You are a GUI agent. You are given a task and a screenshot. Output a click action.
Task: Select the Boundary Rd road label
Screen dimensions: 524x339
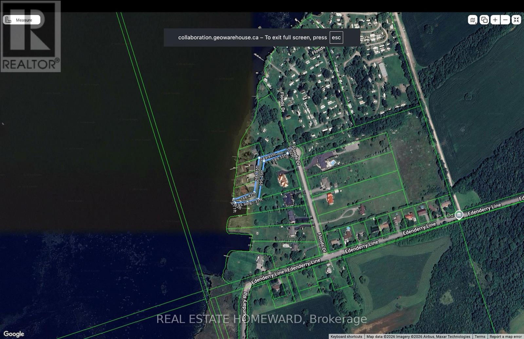(x=245, y=307)
